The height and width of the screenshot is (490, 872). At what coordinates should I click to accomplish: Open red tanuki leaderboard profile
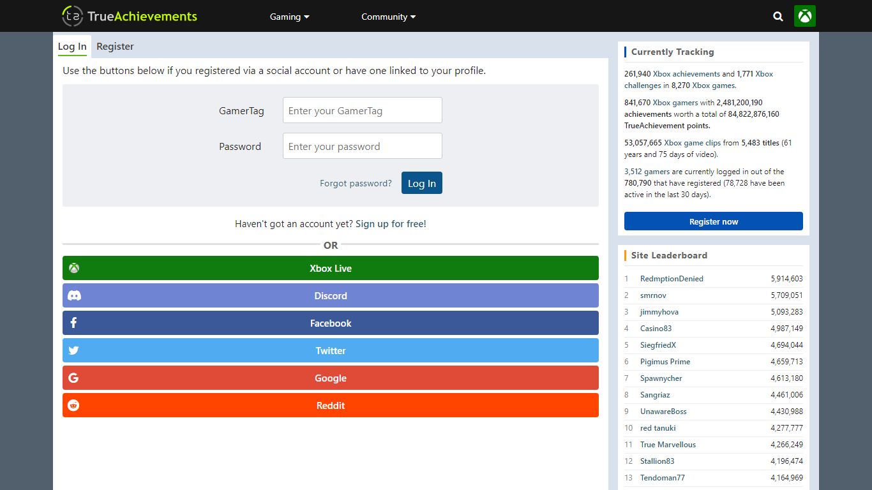pyautogui.click(x=658, y=428)
